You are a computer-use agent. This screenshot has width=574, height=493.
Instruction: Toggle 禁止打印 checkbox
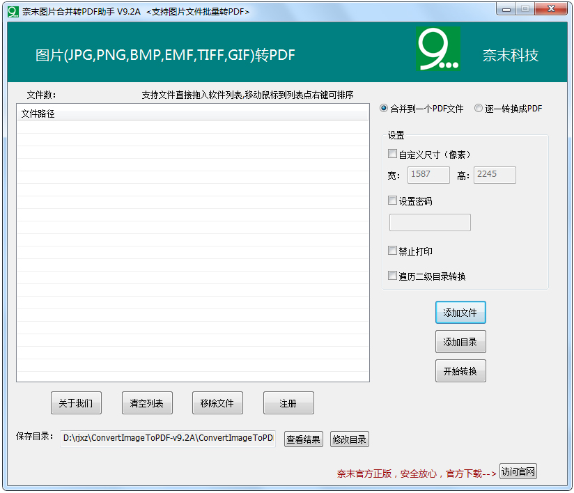(392, 251)
